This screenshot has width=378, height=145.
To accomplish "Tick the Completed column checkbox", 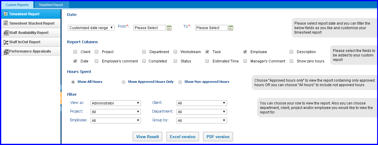I will point(144,61).
